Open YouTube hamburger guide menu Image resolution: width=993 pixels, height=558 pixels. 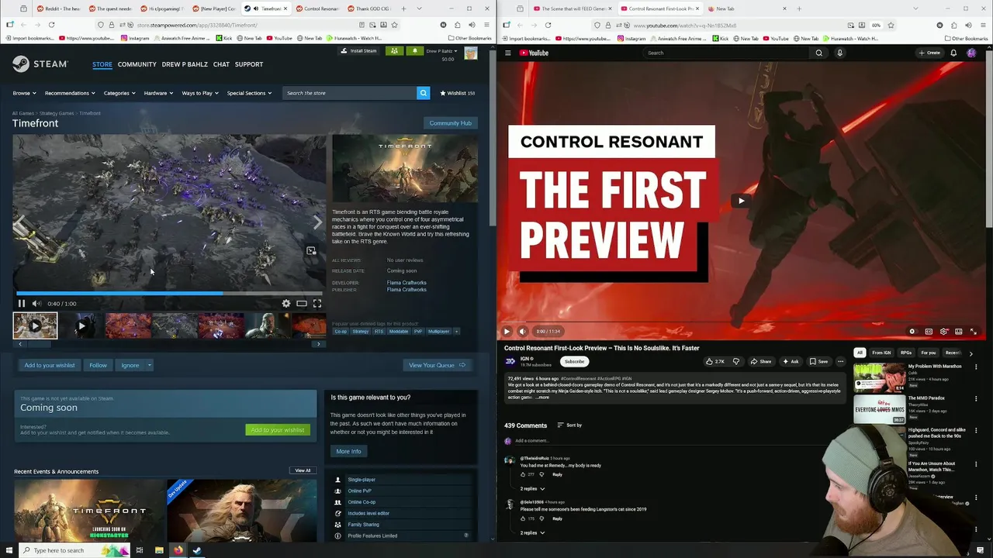coord(508,53)
